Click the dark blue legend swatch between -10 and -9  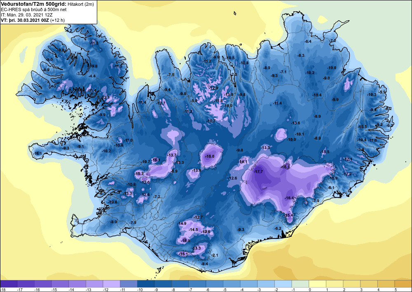click(146, 284)
